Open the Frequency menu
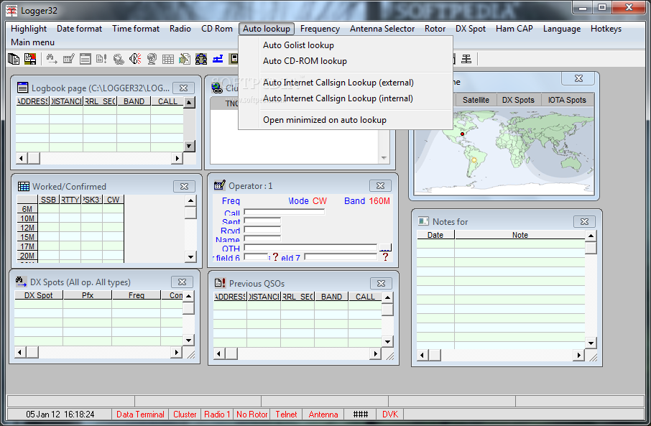 point(320,29)
